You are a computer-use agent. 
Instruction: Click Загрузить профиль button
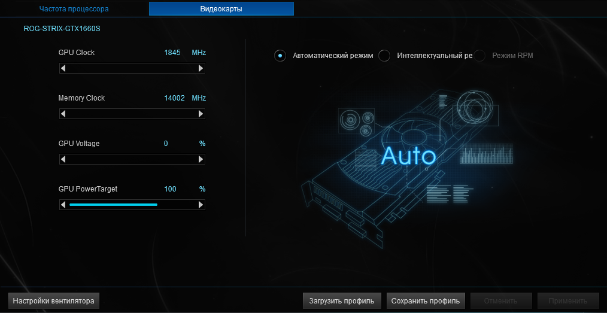342,300
